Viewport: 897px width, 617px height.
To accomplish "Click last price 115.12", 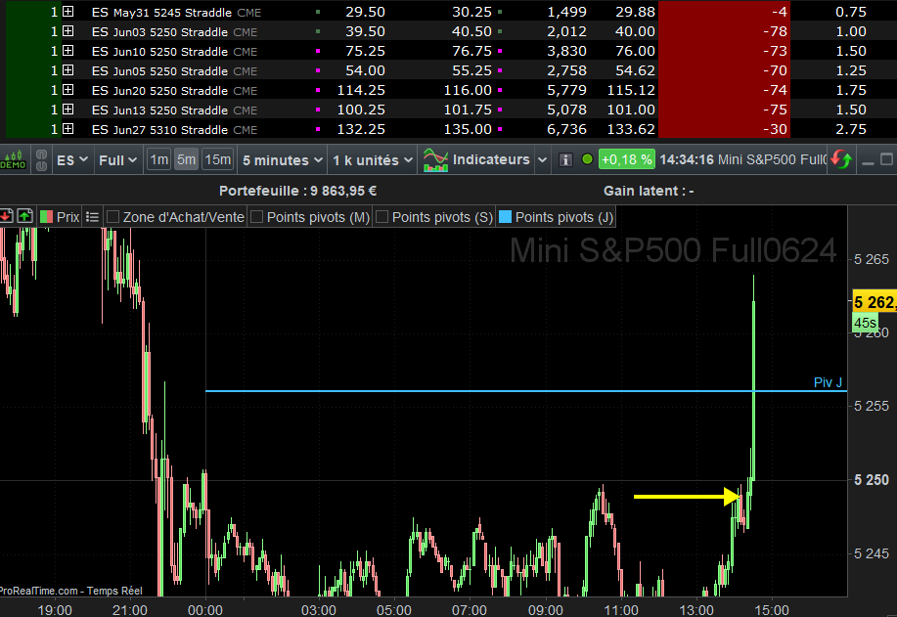I will tap(631, 90).
